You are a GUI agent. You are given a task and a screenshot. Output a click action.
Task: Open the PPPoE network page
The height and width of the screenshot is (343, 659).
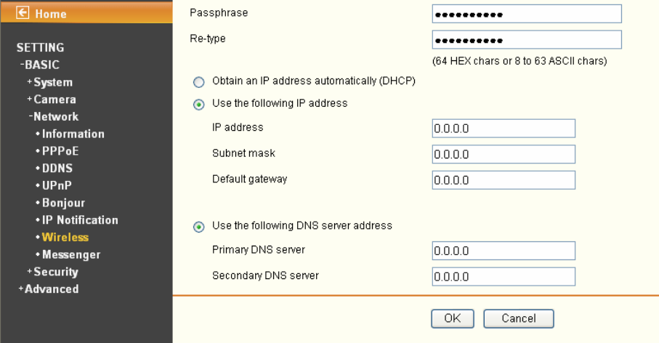click(x=60, y=151)
